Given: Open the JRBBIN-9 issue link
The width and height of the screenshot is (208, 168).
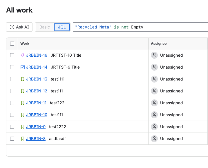Looking at the screenshot, I should point(36,127).
